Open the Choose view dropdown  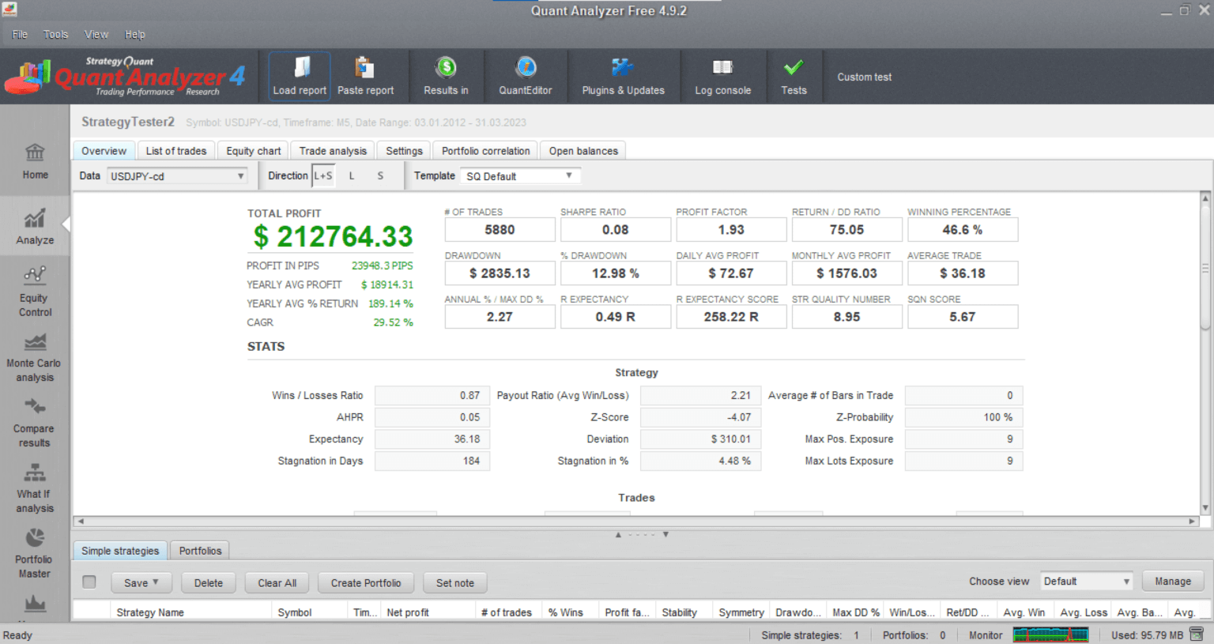pos(1086,581)
